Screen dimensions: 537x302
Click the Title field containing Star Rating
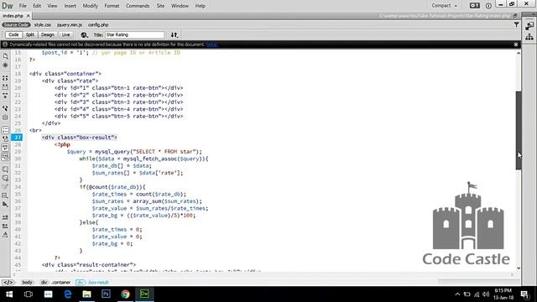[134, 35]
